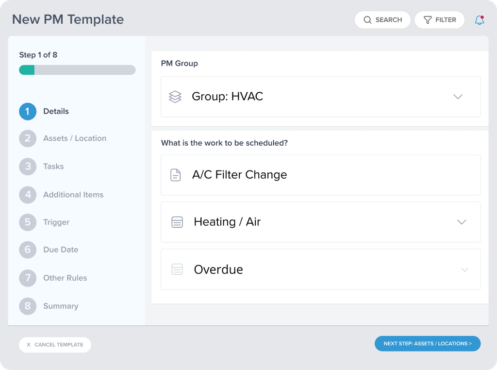Click step 1 circle for Details
Image resolution: width=497 pixels, height=370 pixels.
pos(28,111)
